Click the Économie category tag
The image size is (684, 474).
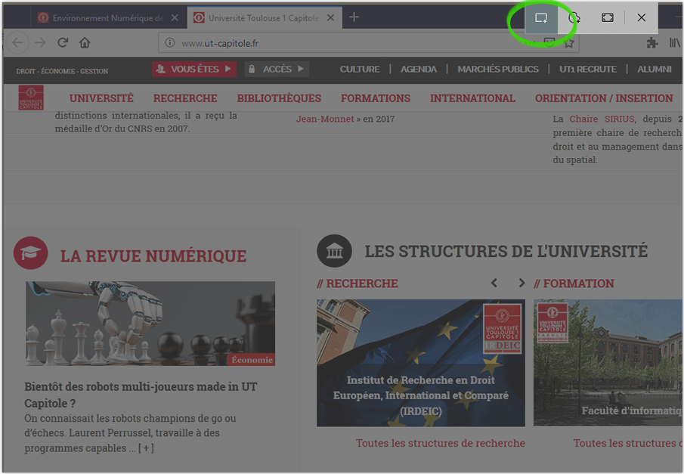pos(252,360)
